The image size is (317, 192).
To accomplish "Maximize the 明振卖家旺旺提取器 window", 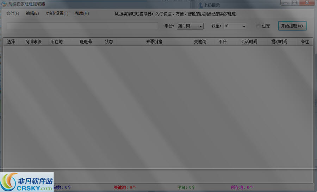I will pyautogui.click(x=294, y=2).
